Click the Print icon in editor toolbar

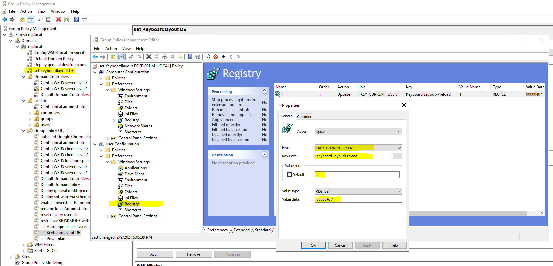(x=164, y=57)
